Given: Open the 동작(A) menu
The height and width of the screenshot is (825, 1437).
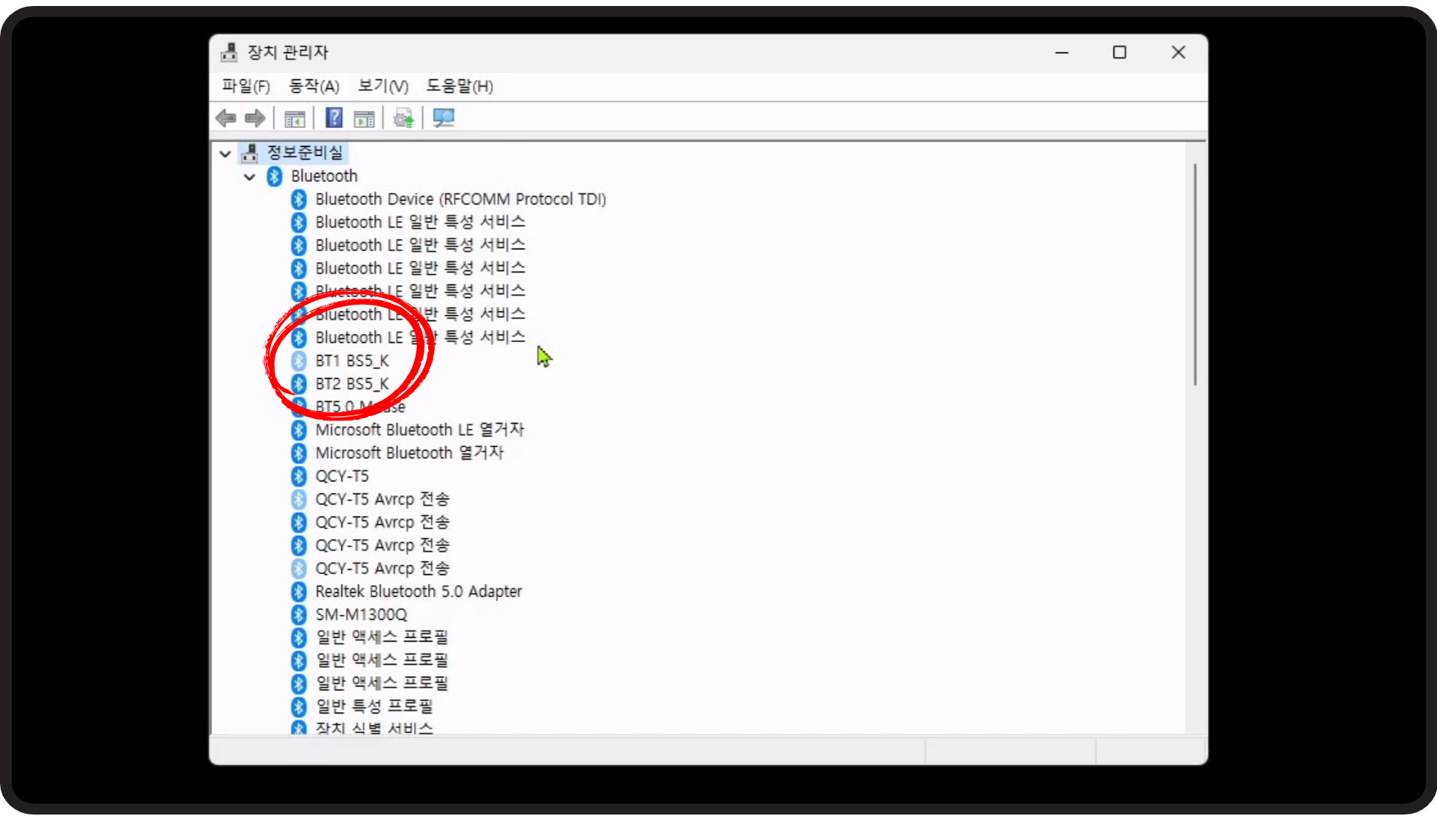Looking at the screenshot, I should 314,86.
